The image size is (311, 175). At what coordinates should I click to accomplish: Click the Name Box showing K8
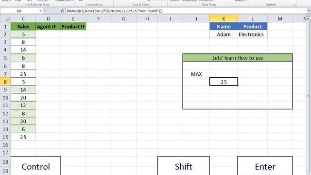[x=19, y=11]
